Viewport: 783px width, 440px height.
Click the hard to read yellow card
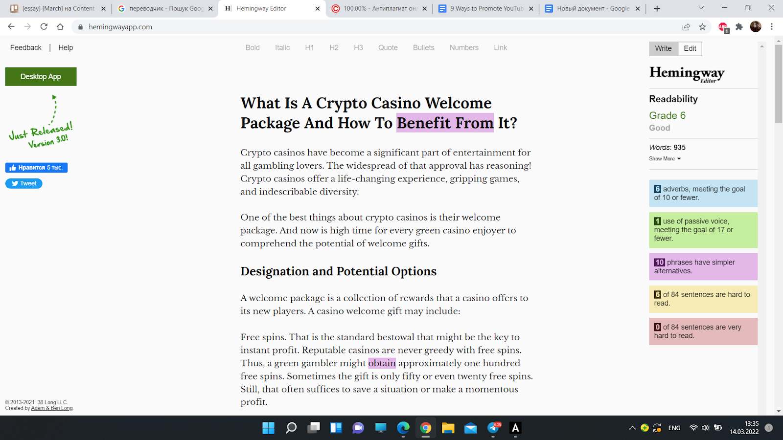point(703,299)
